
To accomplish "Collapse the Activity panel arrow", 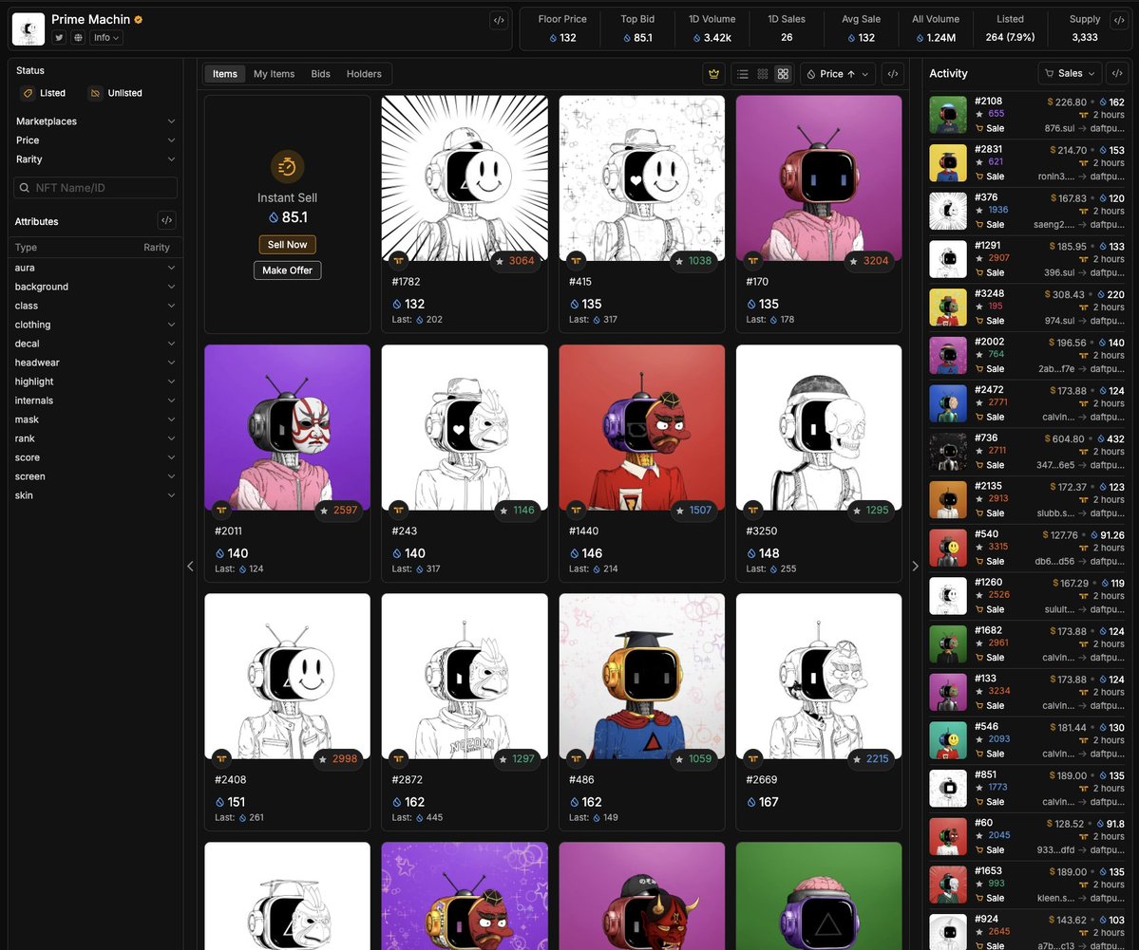I will point(915,566).
